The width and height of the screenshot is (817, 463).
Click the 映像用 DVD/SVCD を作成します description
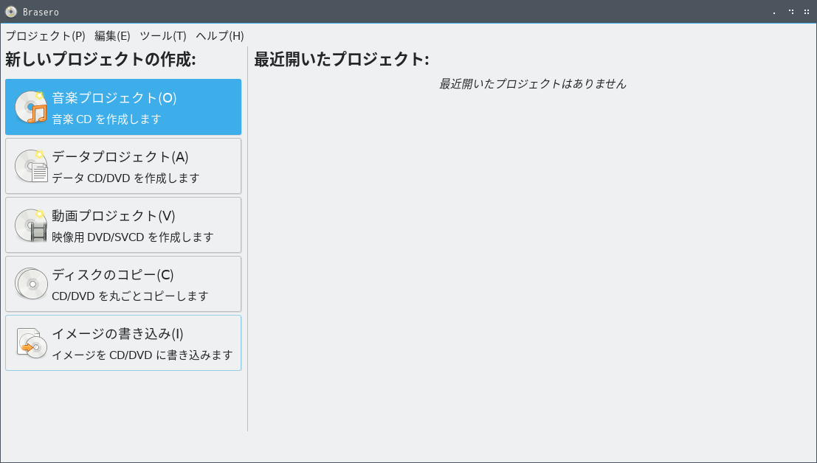pos(133,237)
